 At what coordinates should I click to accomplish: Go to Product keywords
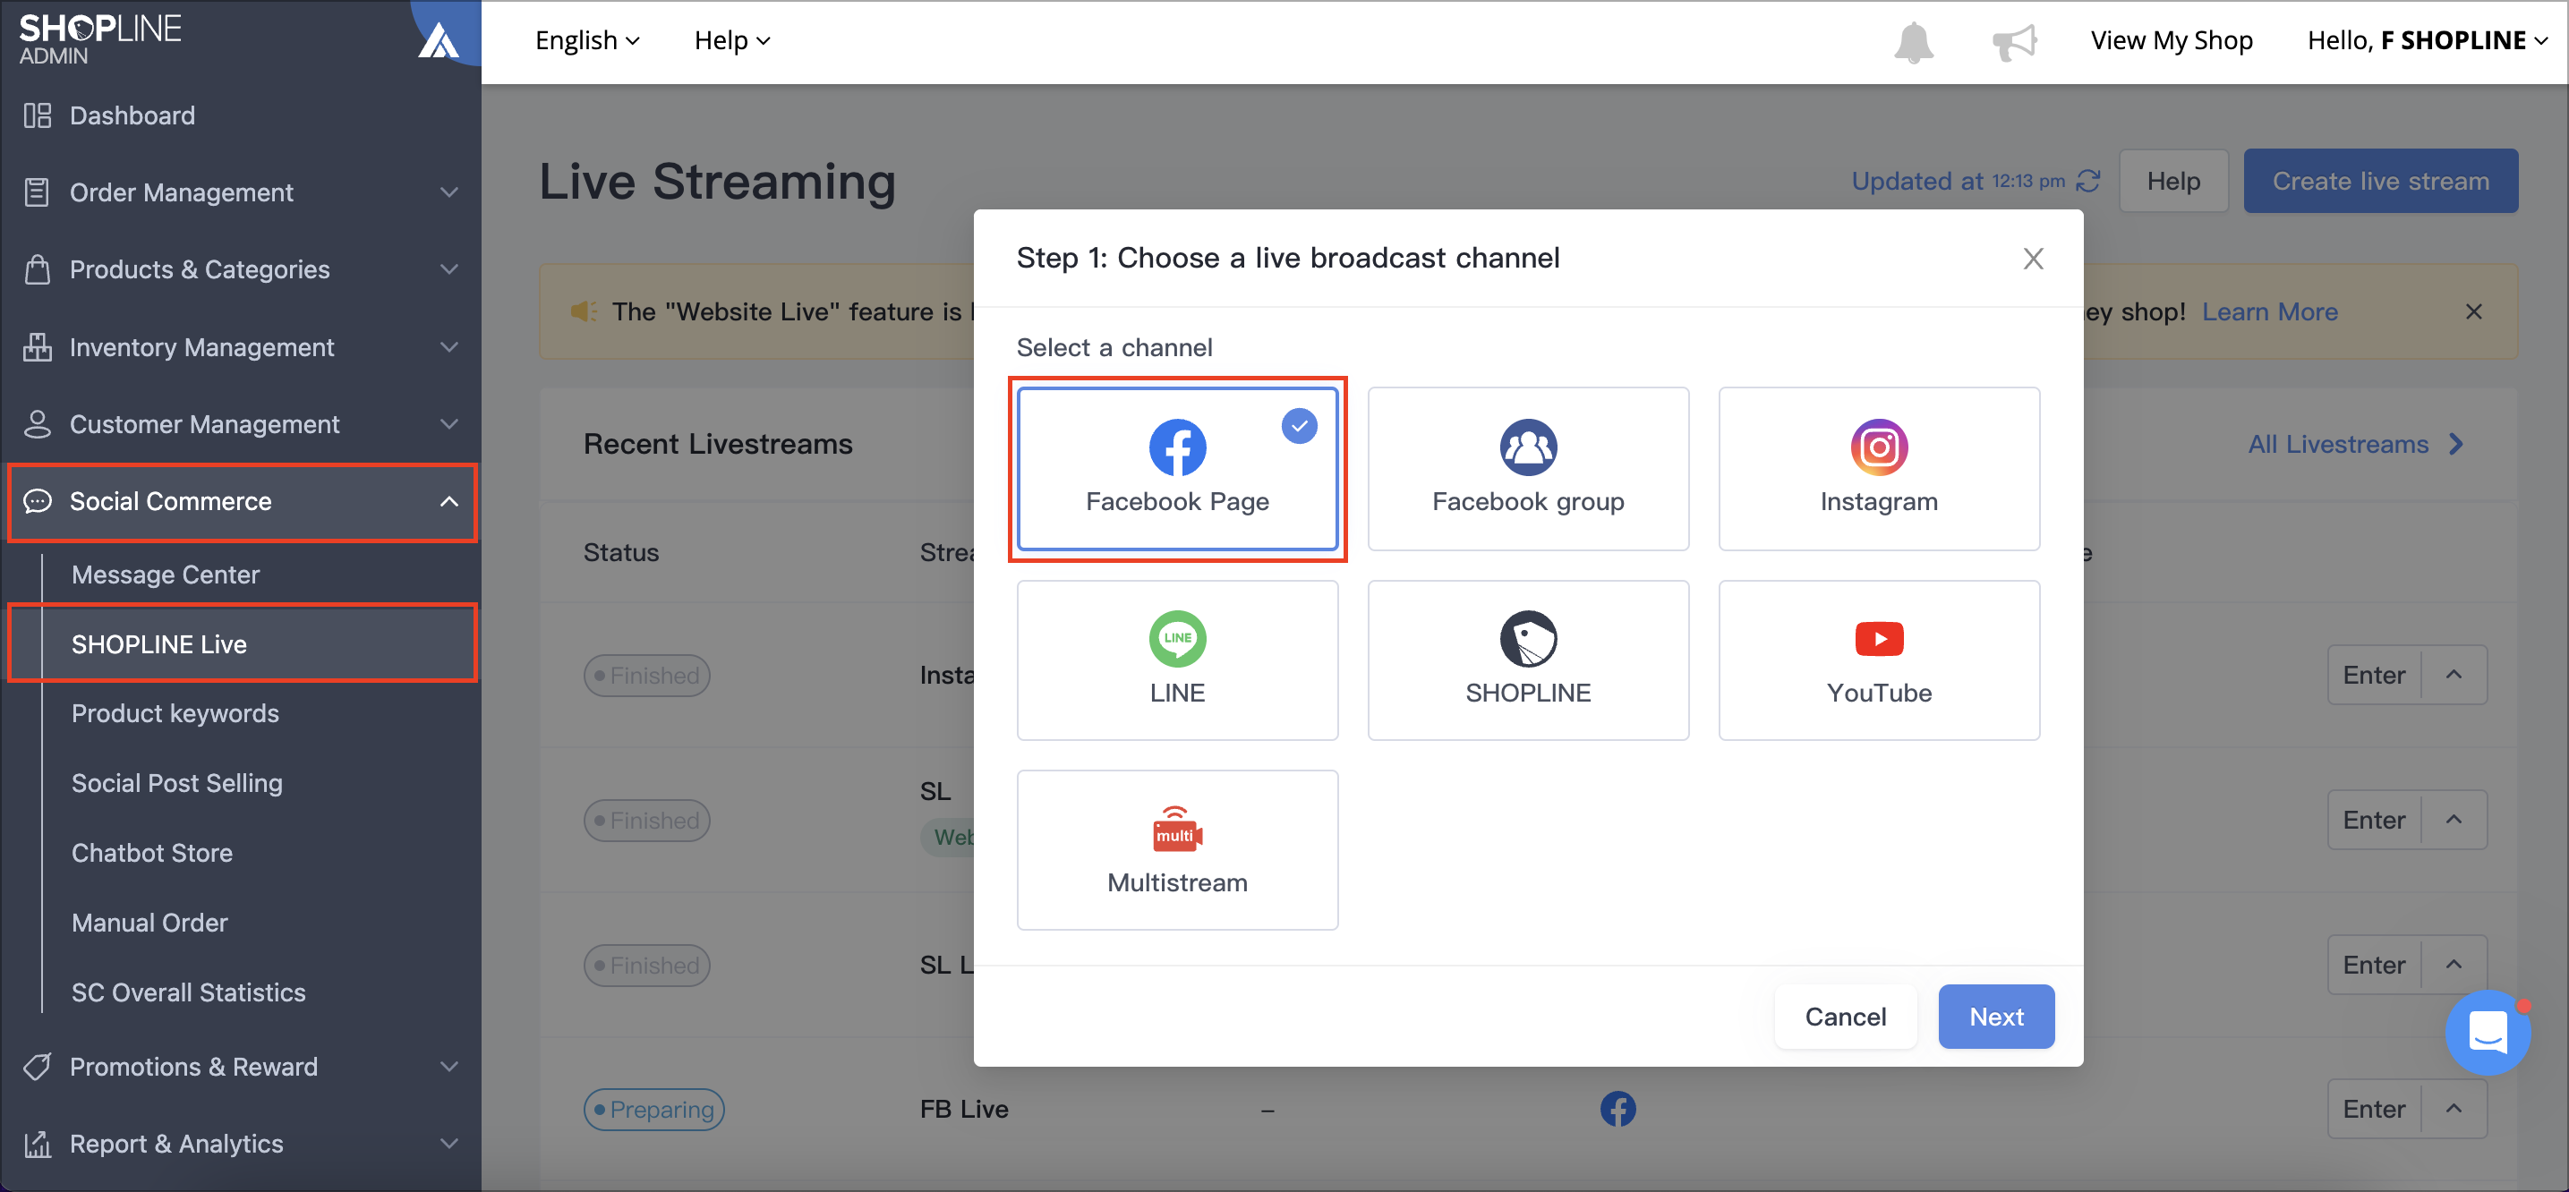(175, 713)
